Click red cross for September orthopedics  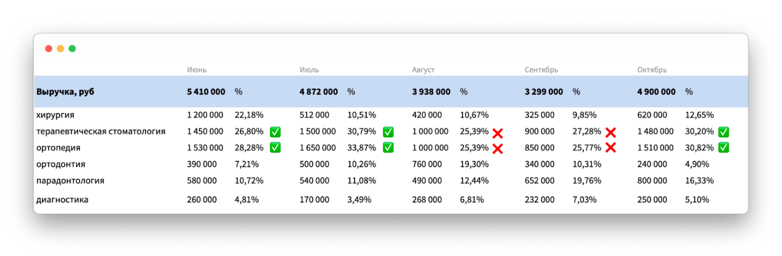coord(610,148)
